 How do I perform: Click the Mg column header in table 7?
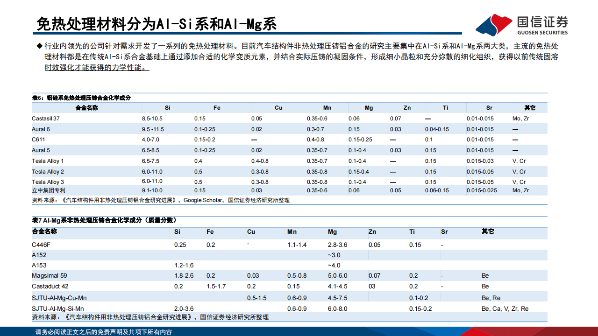(x=332, y=231)
